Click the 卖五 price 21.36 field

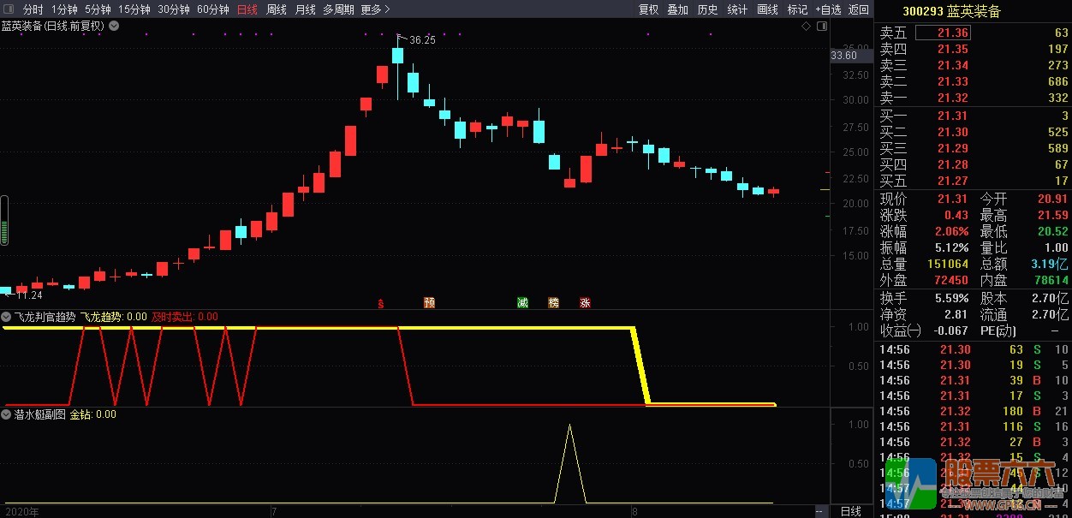(x=952, y=33)
